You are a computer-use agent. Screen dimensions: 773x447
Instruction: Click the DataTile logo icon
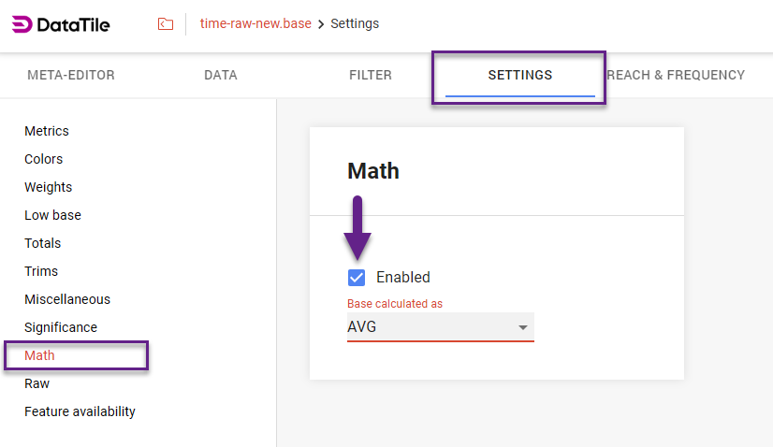(22, 24)
